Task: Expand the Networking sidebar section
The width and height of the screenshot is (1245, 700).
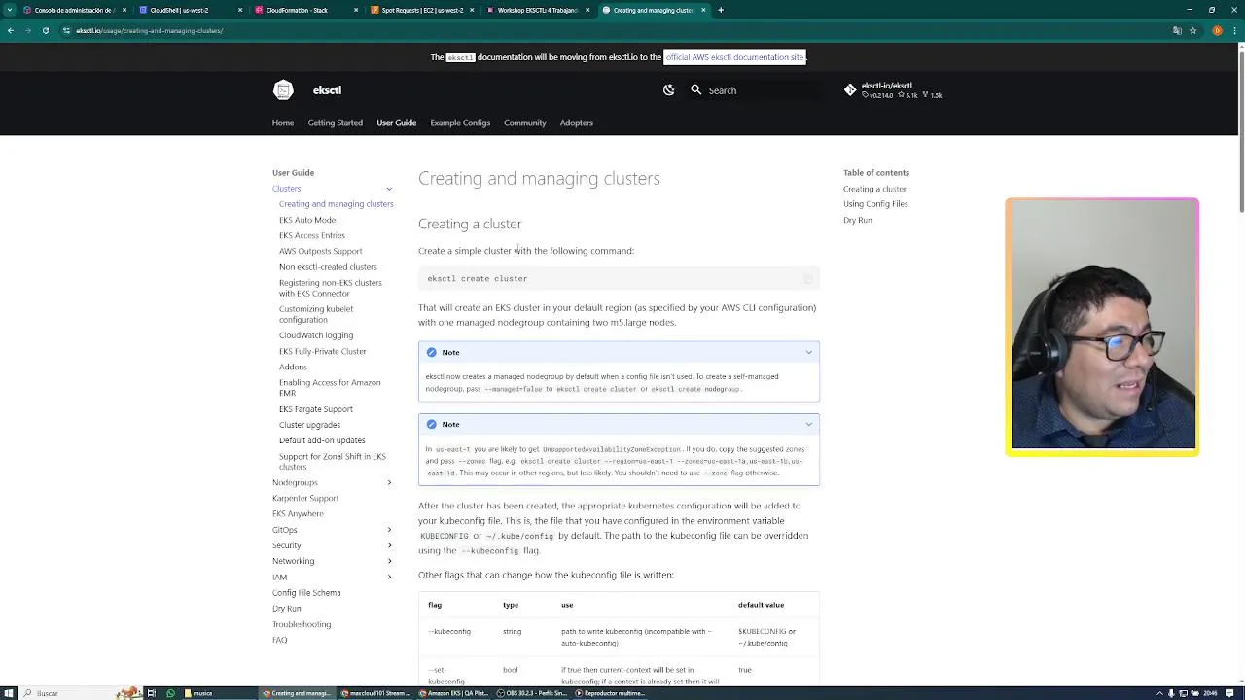Action: [389, 561]
